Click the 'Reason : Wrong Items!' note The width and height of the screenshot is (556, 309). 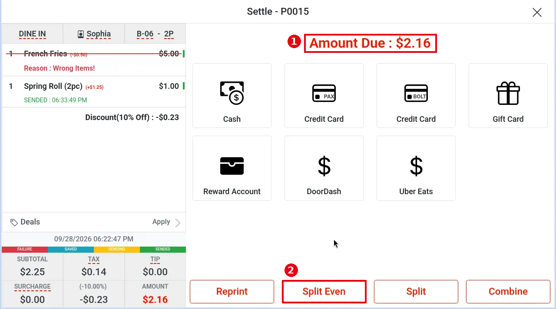pos(59,68)
